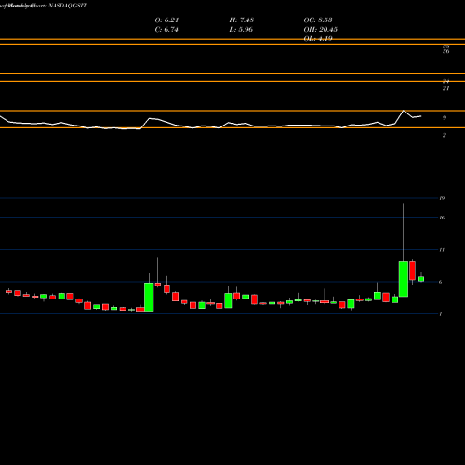Click the 'OC: 8.53' reading
Screen dimensions: 465x465
[318, 20]
